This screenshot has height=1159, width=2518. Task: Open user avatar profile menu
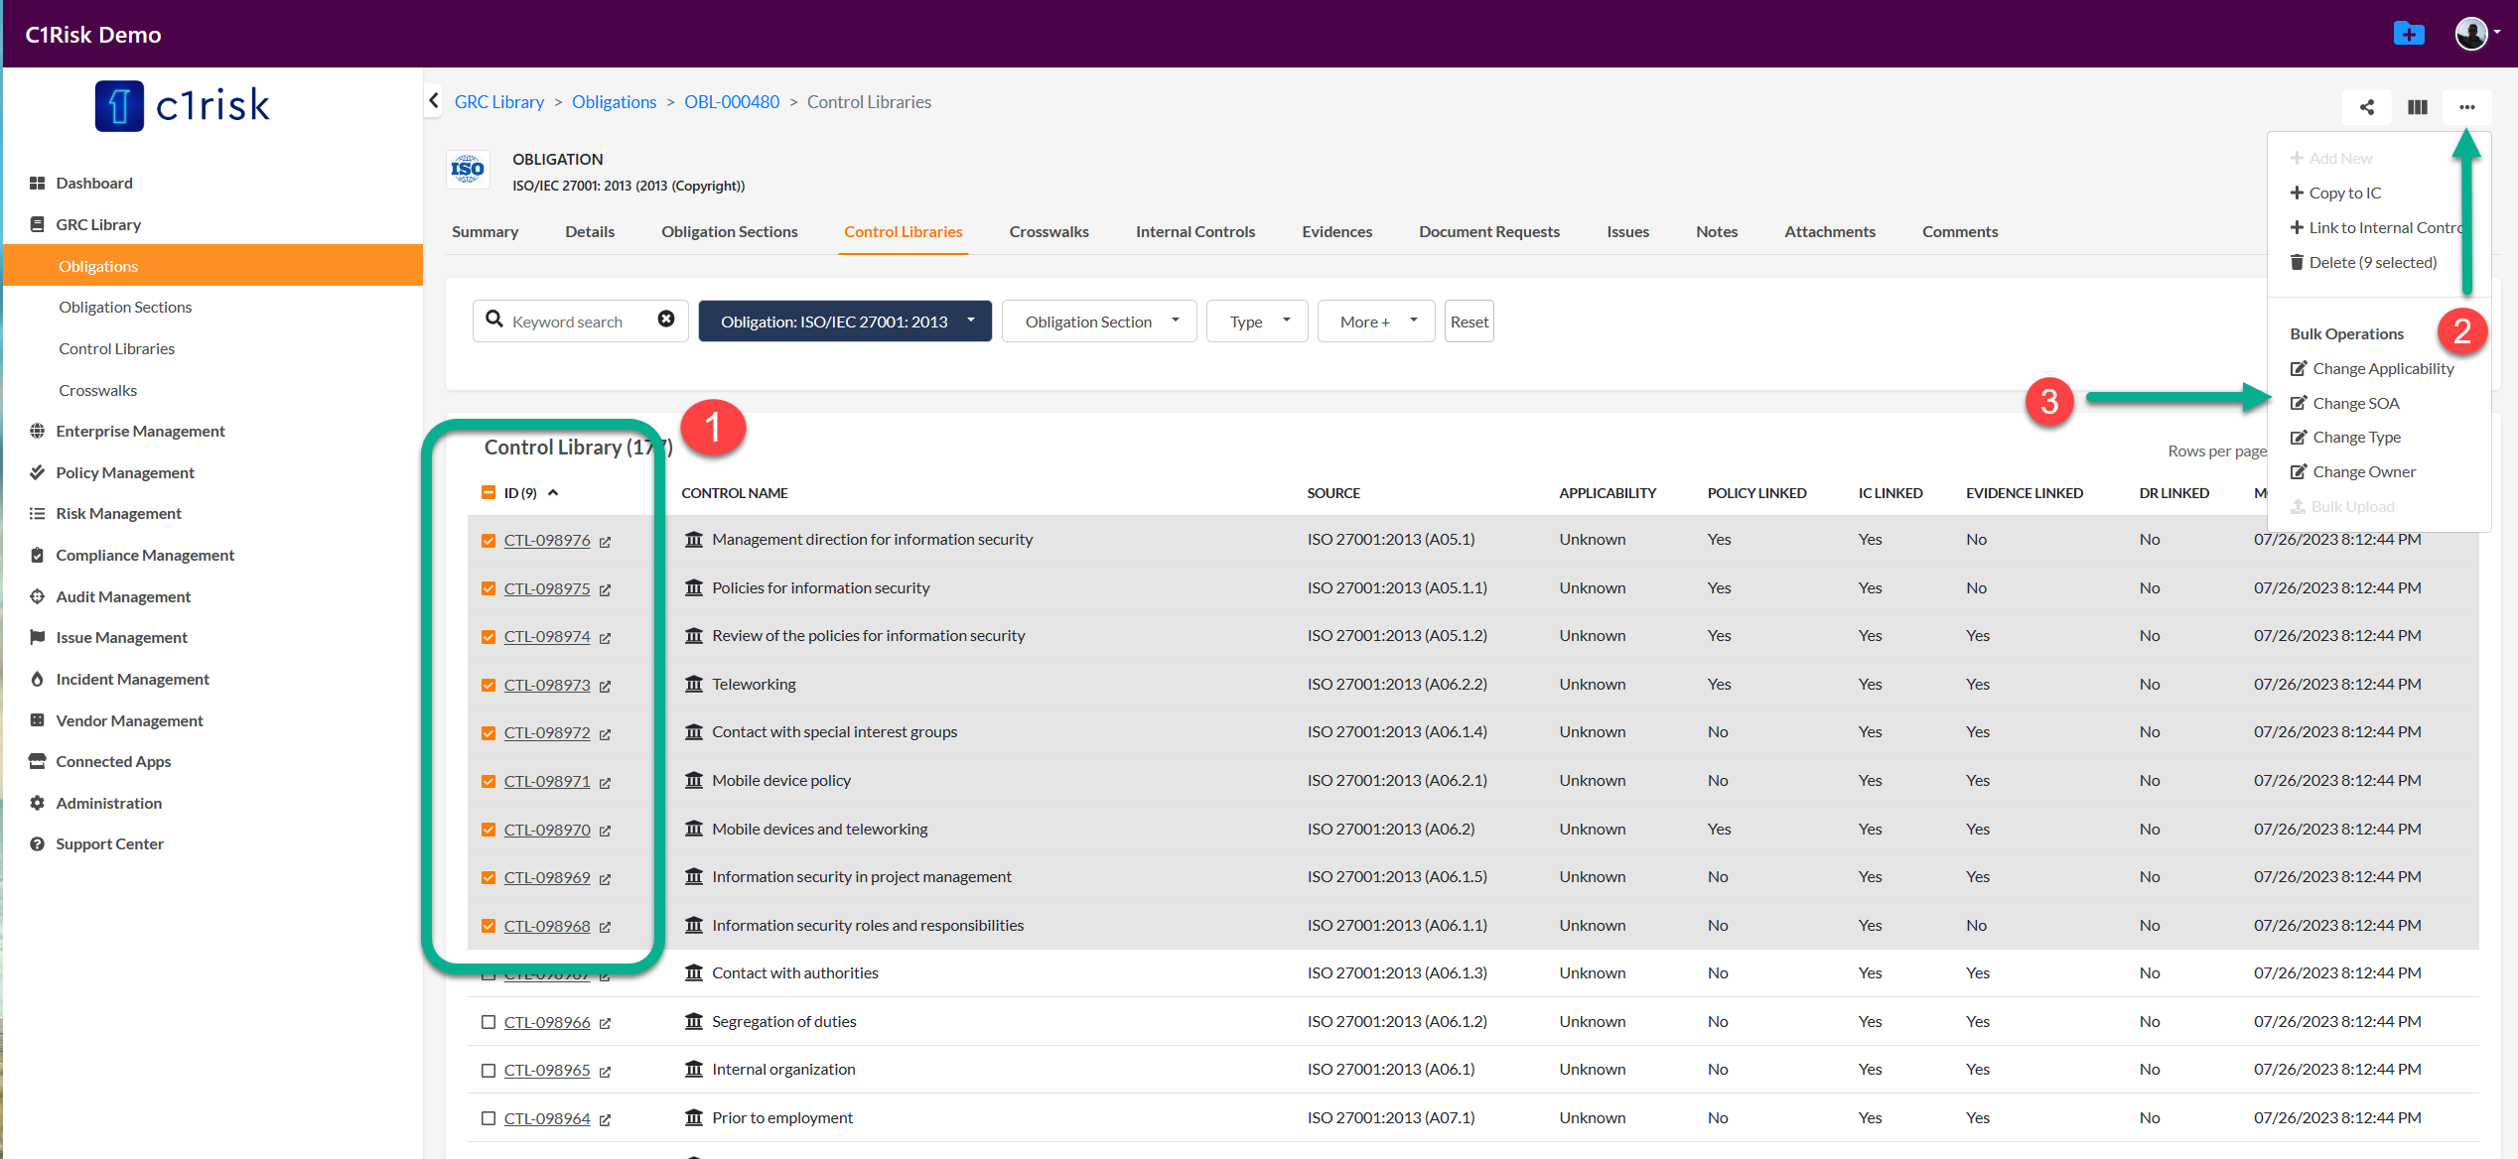point(2472,34)
